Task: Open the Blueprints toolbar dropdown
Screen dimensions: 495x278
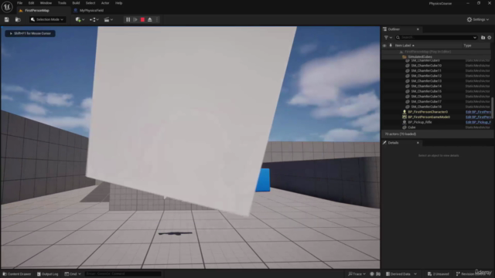Action: pyautogui.click(x=94, y=19)
